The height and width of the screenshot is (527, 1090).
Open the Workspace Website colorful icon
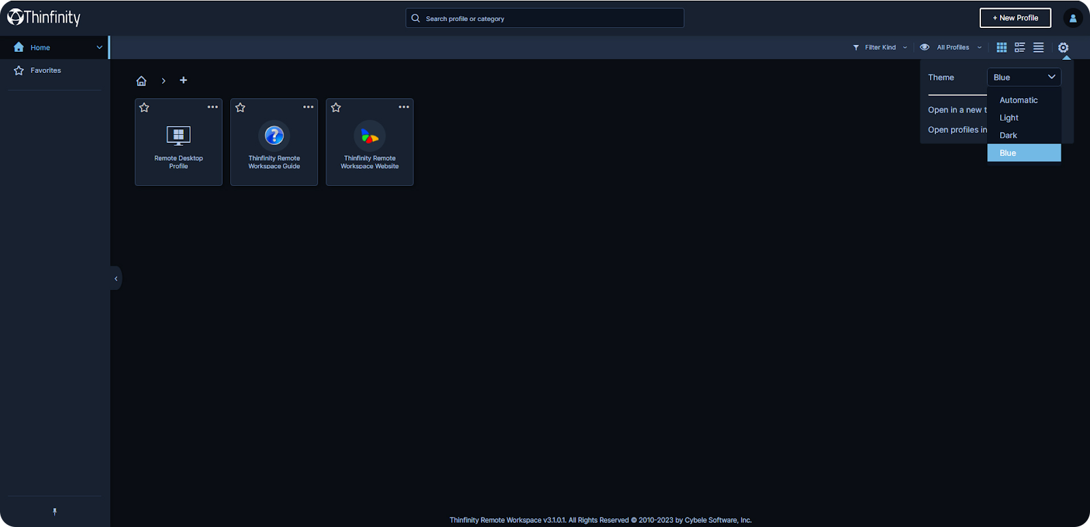(370, 136)
